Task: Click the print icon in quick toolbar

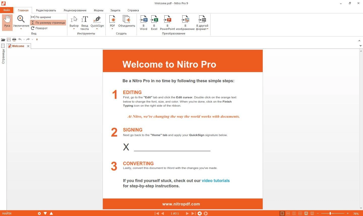Action: coord(14,39)
